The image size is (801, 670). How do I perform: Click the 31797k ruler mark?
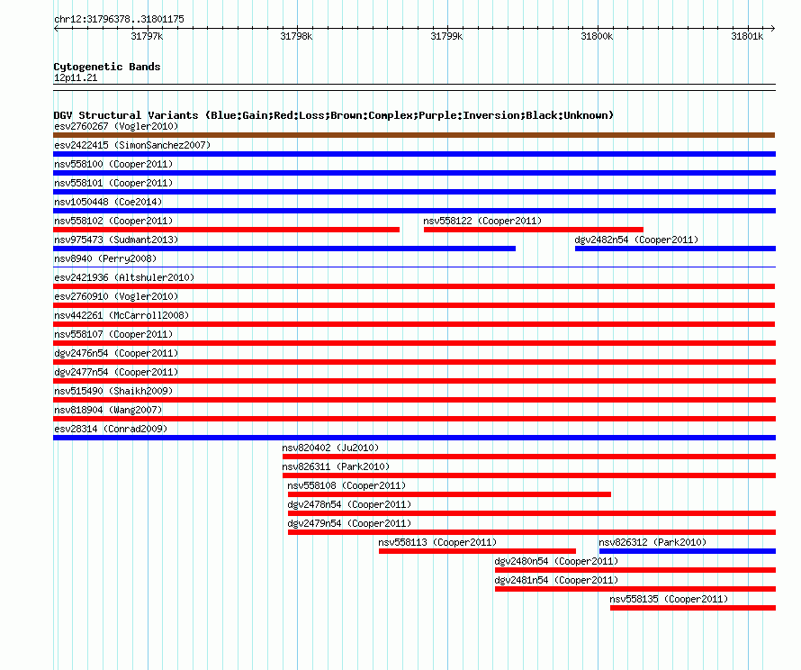(147, 36)
